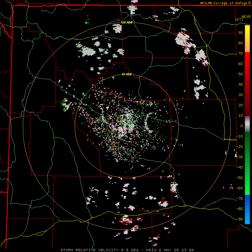Click the "-20" scale value
Image resolution: width=252 pixels, height=252 pixels.
coord(239,147)
